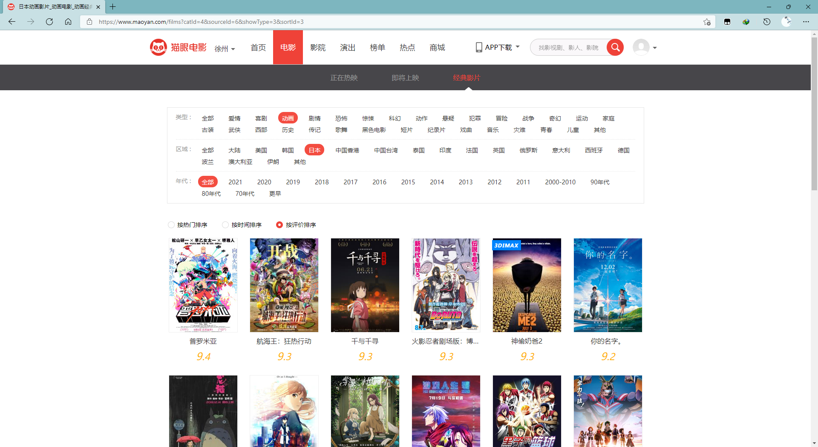Filter by 澳大利亚 region
Viewport: 818px width, 447px height.
pos(240,162)
